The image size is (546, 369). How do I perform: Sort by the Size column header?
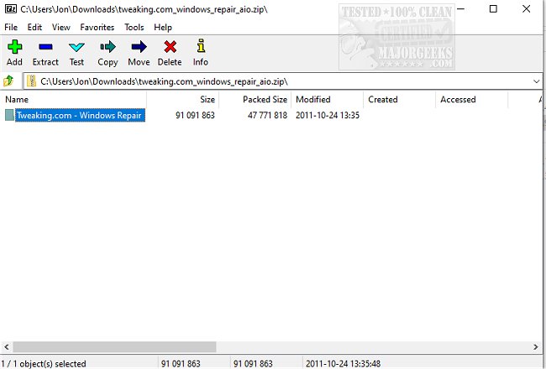coord(183,100)
